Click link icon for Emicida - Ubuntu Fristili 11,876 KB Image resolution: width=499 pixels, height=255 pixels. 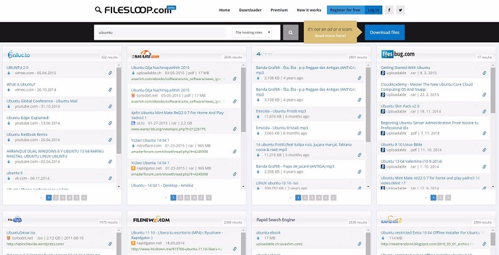tap(359, 117)
